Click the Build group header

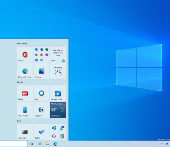(x=19, y=121)
